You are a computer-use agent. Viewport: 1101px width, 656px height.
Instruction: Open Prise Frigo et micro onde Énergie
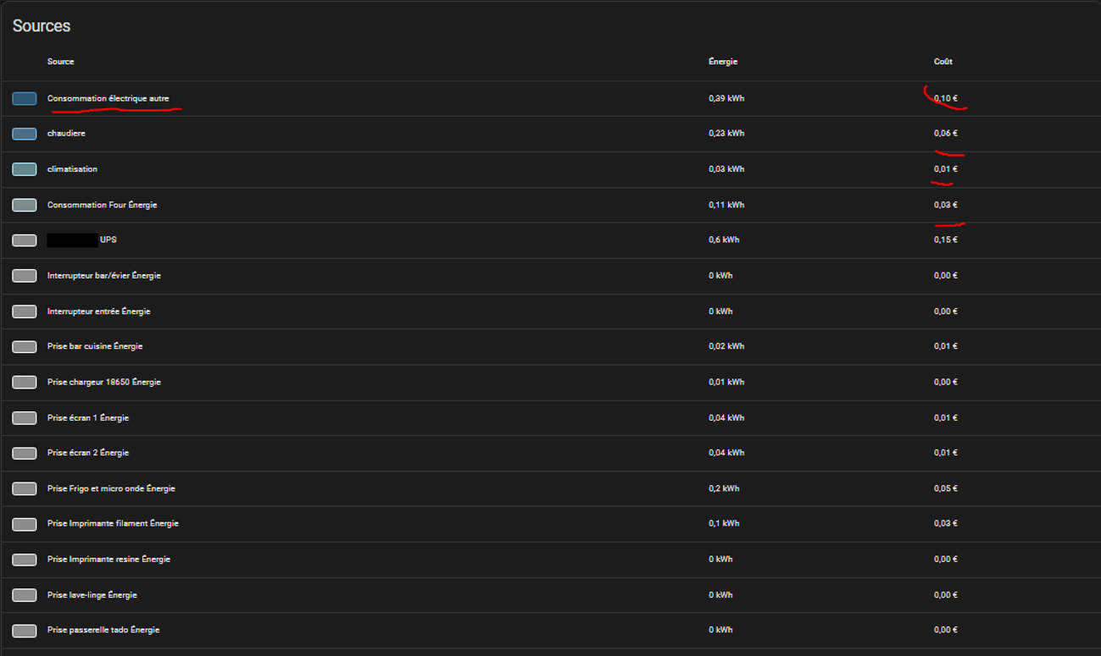(111, 488)
